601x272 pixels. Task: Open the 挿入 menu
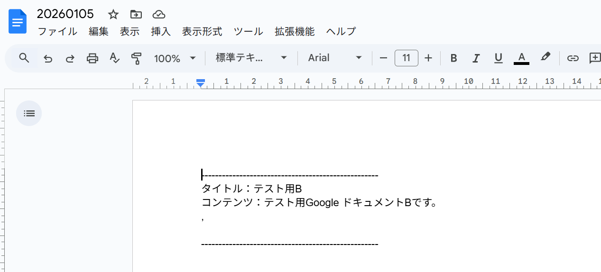pyautogui.click(x=161, y=32)
